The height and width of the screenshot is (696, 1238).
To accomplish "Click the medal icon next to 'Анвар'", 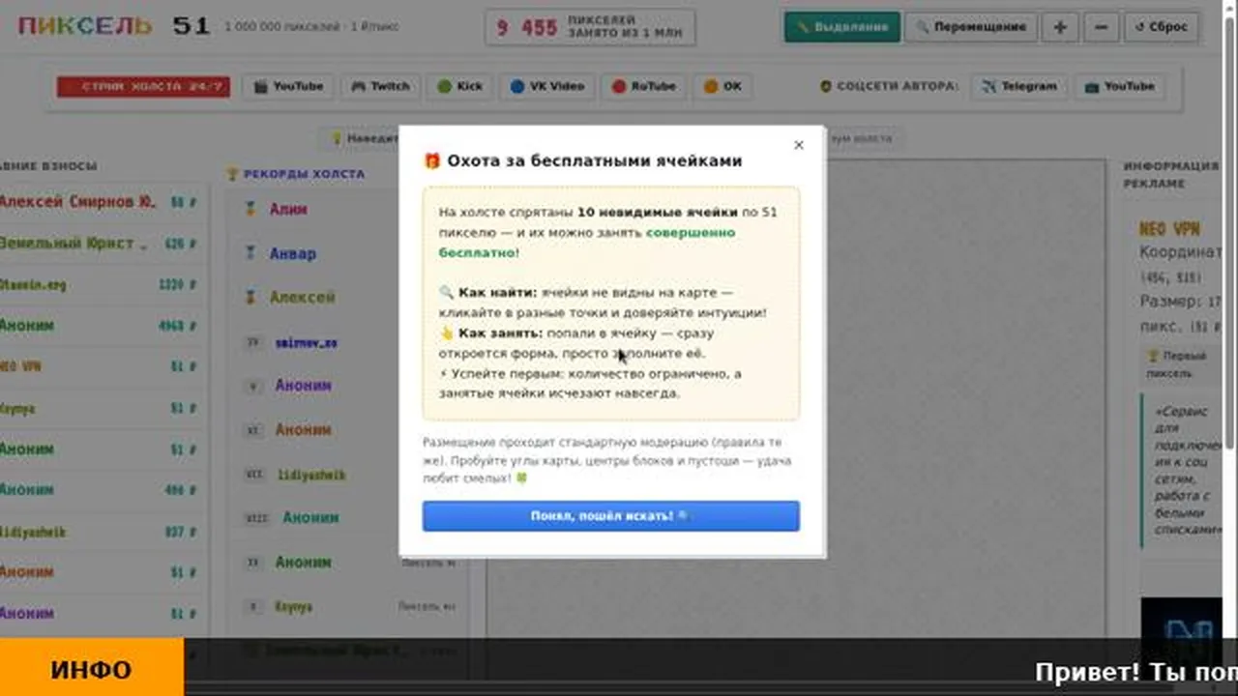I will (x=251, y=253).
